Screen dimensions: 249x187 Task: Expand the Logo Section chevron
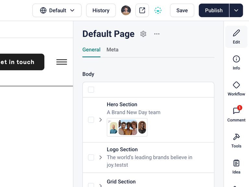click(101, 157)
